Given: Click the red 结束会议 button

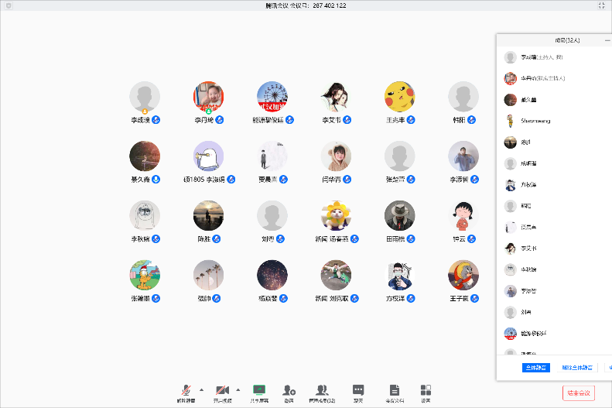Looking at the screenshot, I should 578,393.
